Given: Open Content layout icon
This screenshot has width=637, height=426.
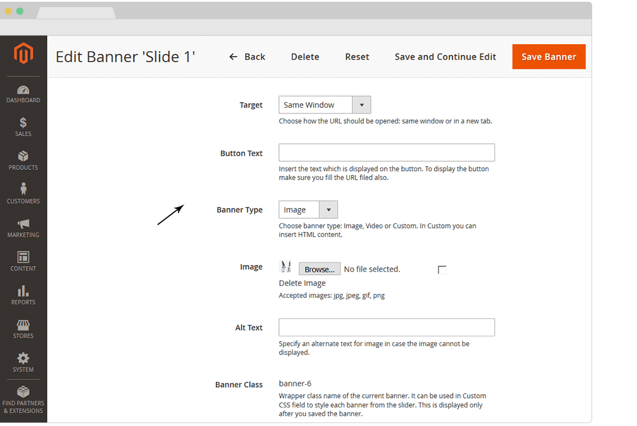Looking at the screenshot, I should tap(23, 257).
